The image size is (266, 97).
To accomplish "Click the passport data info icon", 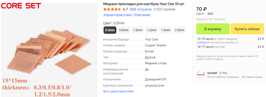I will pos(237,42).
